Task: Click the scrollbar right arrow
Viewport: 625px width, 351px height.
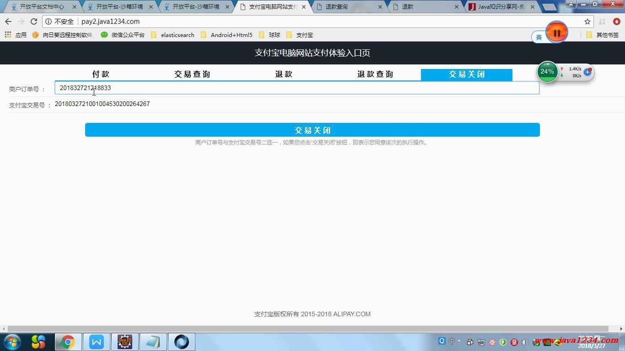Action: point(621,329)
